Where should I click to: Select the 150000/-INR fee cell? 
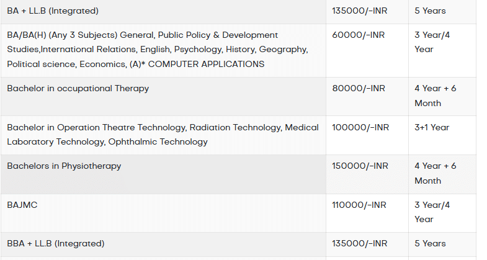(360, 166)
